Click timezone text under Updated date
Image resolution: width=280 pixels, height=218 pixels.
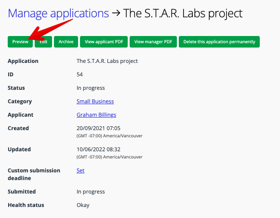coord(109,157)
